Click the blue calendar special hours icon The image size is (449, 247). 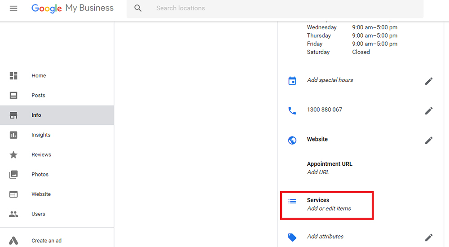coord(292,81)
